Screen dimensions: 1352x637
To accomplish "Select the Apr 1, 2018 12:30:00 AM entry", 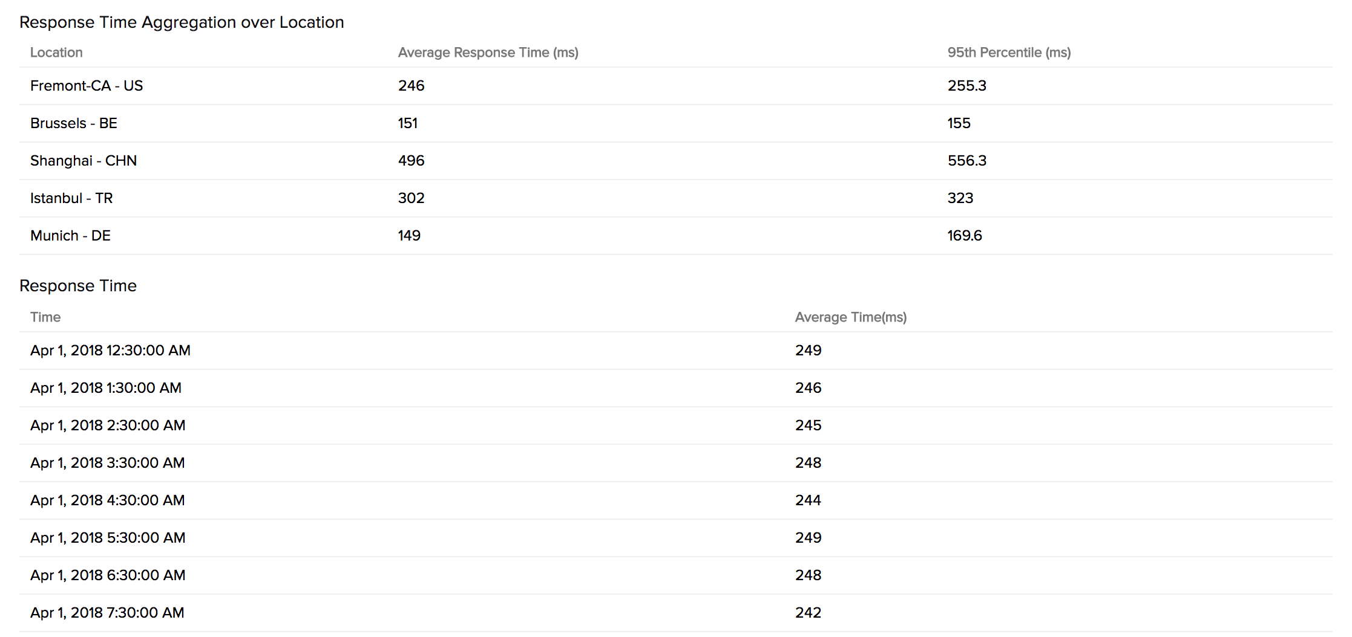I will point(110,351).
